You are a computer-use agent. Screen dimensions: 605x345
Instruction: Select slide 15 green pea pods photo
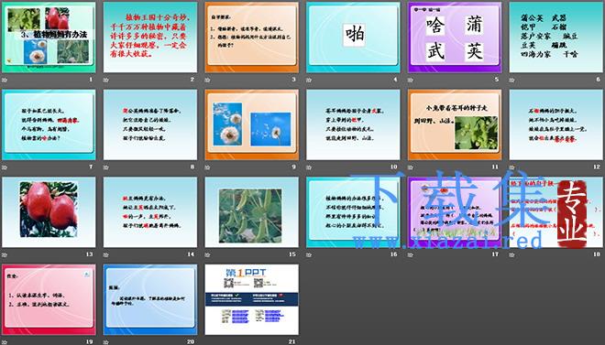[251, 212]
